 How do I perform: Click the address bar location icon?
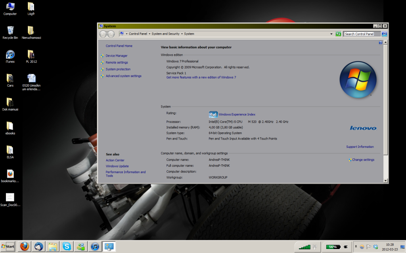point(121,34)
